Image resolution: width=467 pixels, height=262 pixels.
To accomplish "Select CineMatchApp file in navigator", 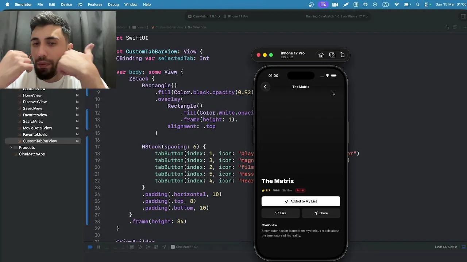I will (32, 154).
